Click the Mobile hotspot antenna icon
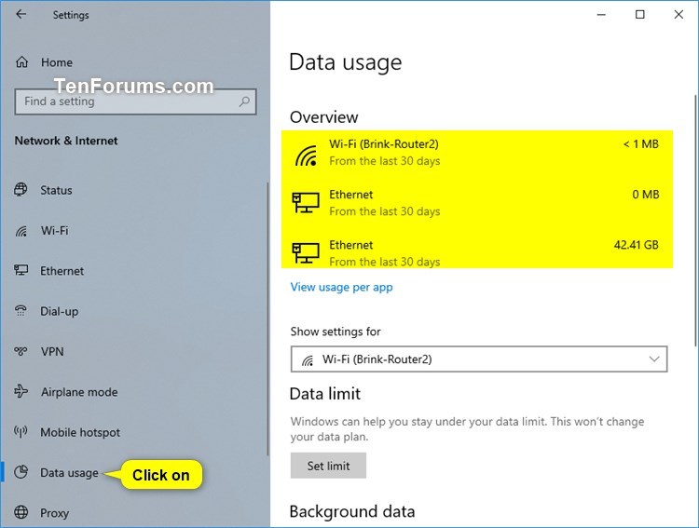Image resolution: width=699 pixels, height=528 pixels. coord(21,431)
